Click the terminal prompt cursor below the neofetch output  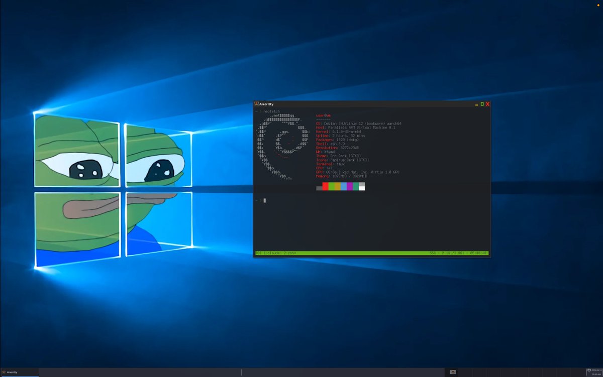click(x=265, y=200)
